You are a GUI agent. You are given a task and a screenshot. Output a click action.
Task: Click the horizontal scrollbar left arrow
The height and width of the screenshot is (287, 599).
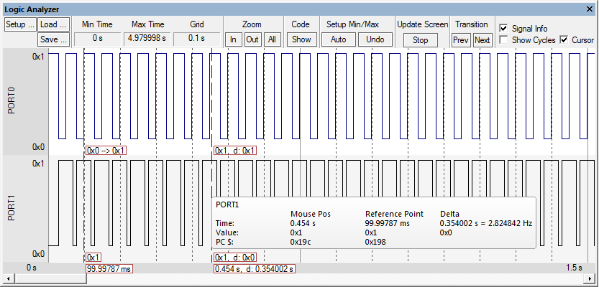coord(7,278)
